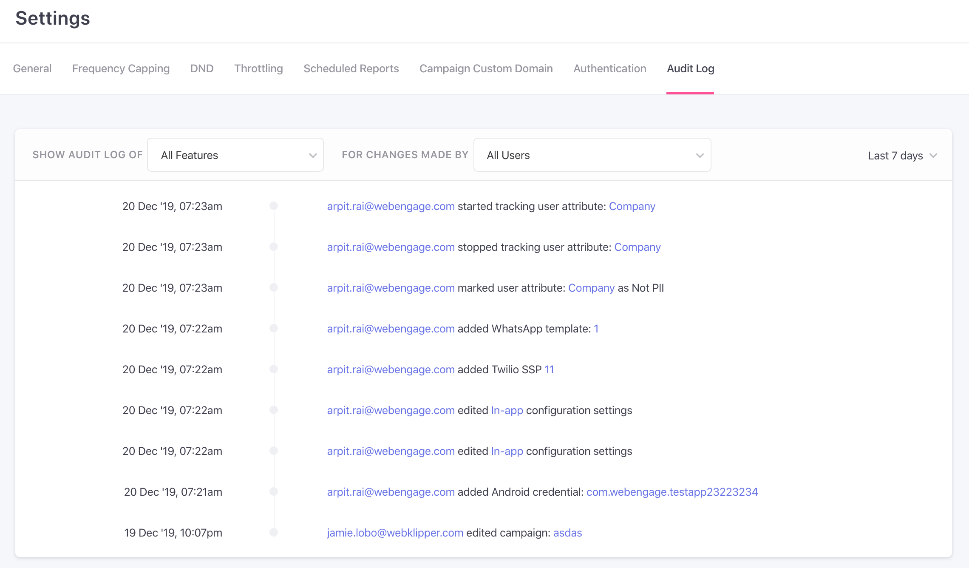The image size is (969, 568).
Task: Open the asdas campaign link
Action: click(x=567, y=533)
